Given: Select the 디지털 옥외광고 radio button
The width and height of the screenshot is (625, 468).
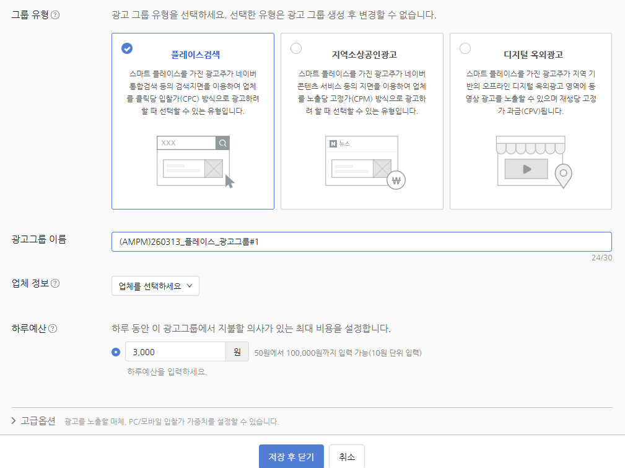Looking at the screenshot, I should coord(465,48).
